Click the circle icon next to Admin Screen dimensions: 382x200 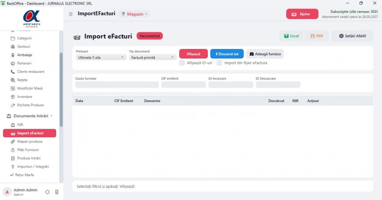pos(47,192)
